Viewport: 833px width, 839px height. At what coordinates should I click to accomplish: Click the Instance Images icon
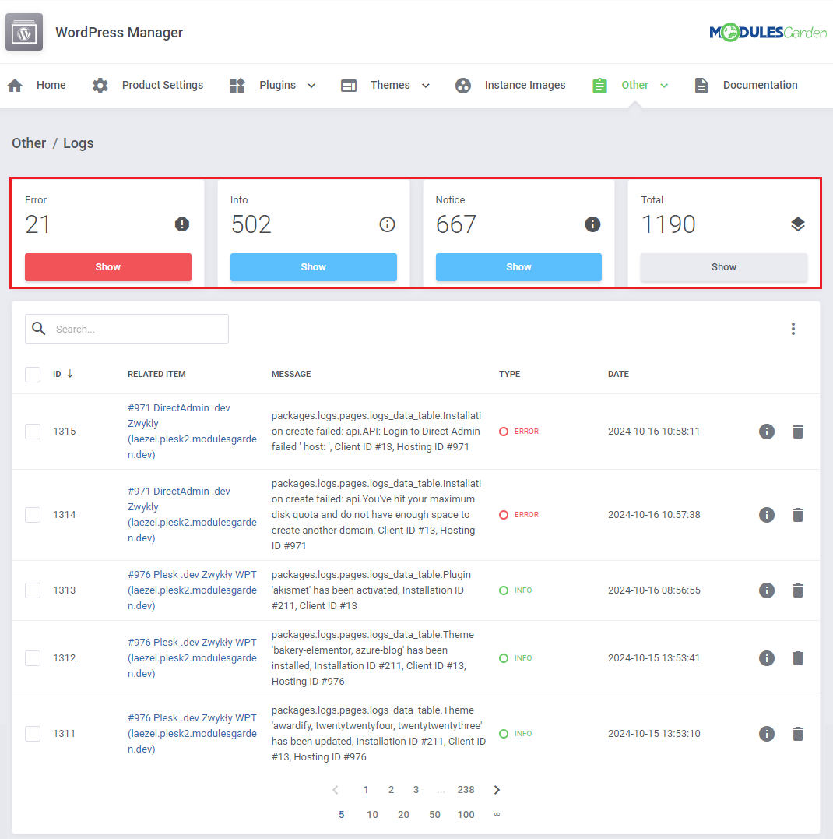point(463,85)
